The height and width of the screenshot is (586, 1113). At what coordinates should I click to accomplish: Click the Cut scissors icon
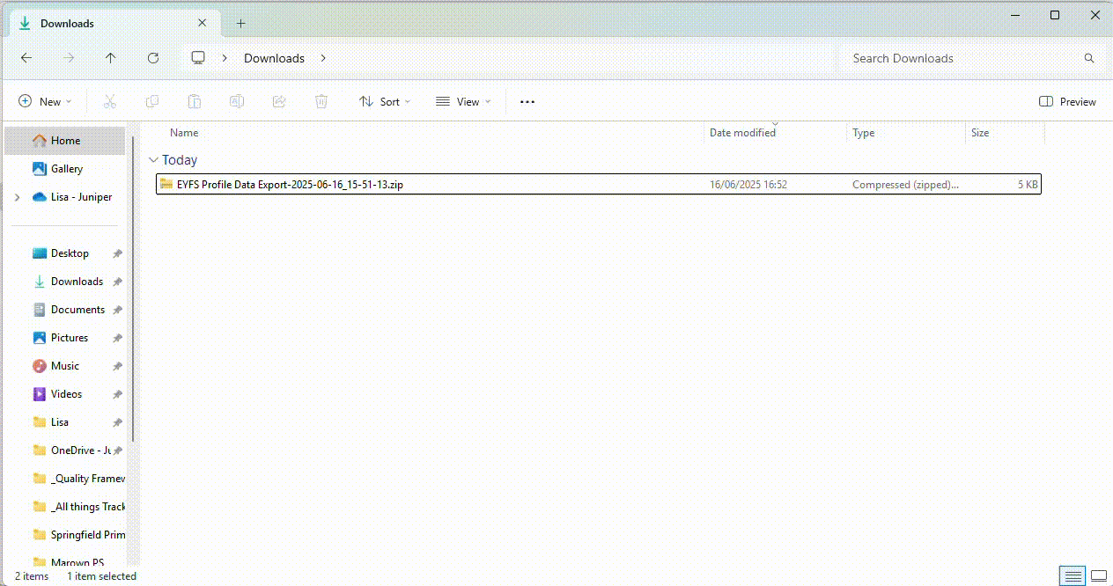pos(110,102)
